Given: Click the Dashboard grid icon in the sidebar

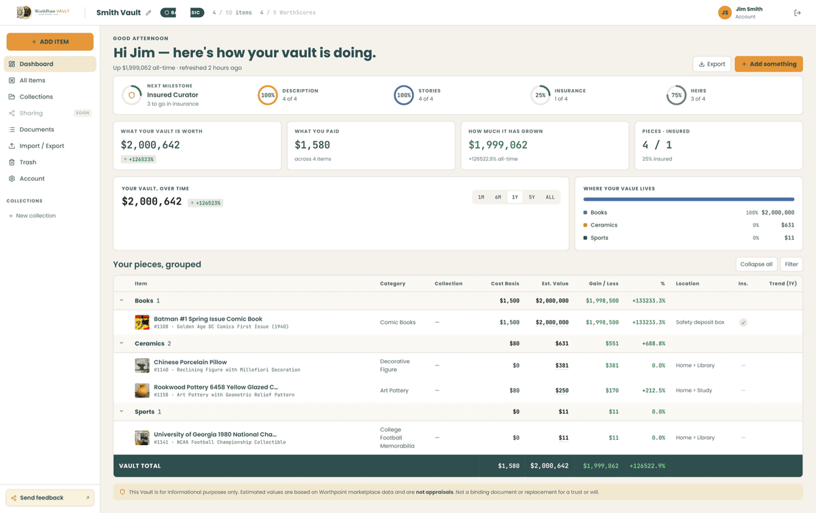Looking at the screenshot, I should click(x=12, y=64).
